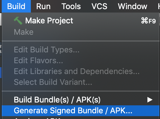The width and height of the screenshot is (160, 119).
Task: Click the partially visible Analyze APK item
Action: click(37, 118)
